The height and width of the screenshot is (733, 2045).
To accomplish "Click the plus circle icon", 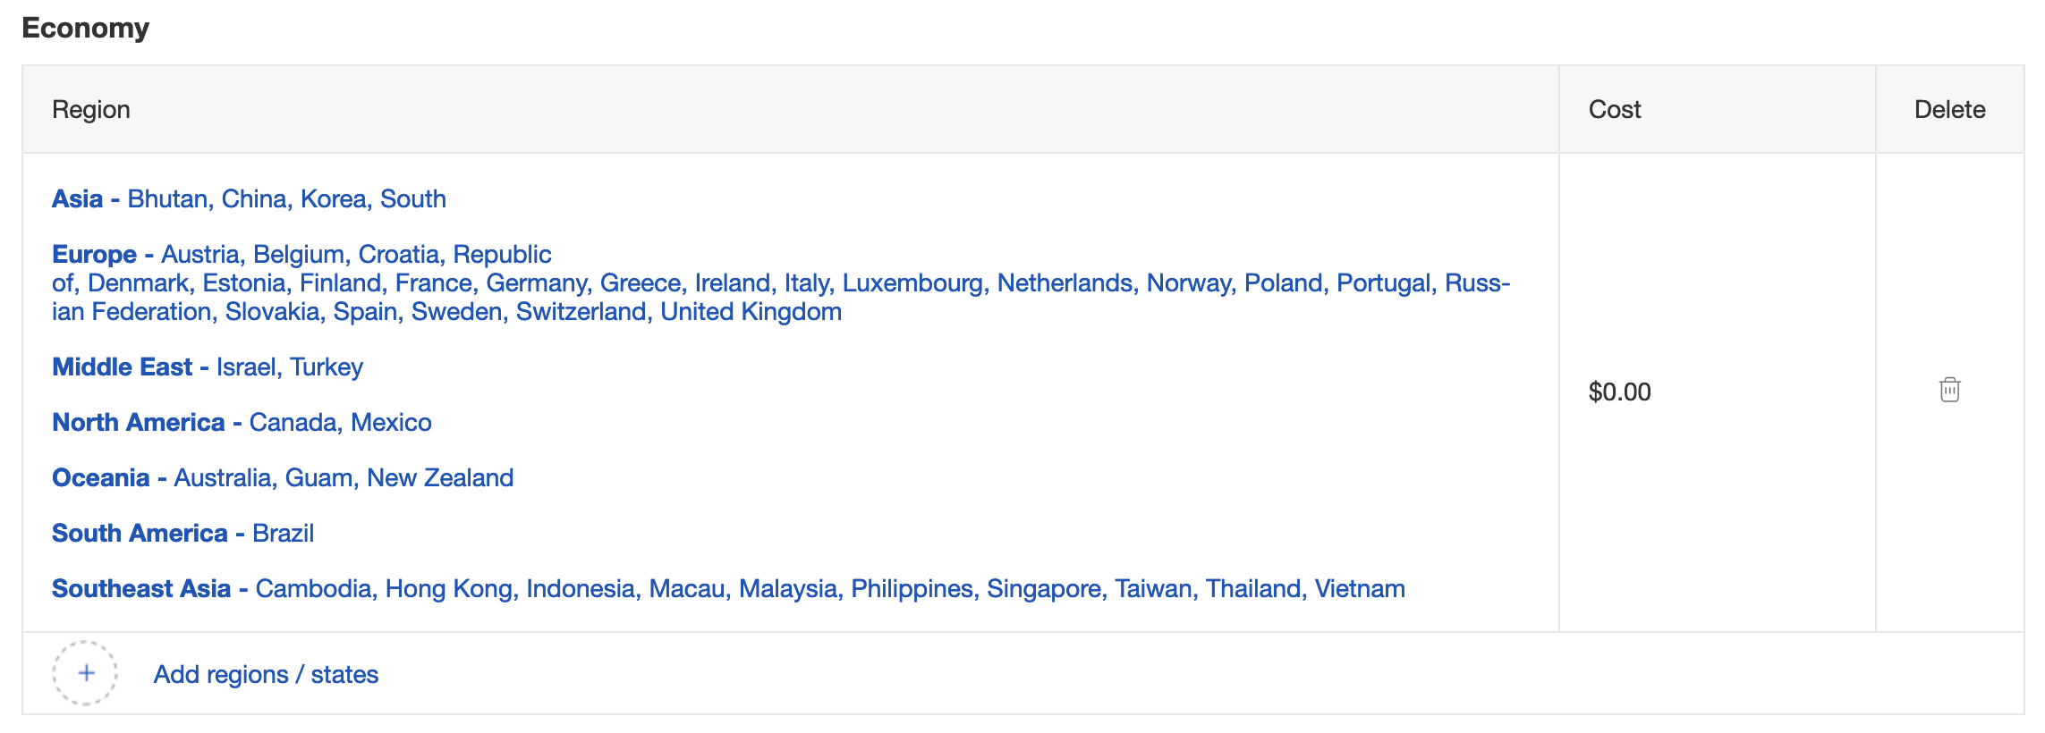I will (x=85, y=673).
